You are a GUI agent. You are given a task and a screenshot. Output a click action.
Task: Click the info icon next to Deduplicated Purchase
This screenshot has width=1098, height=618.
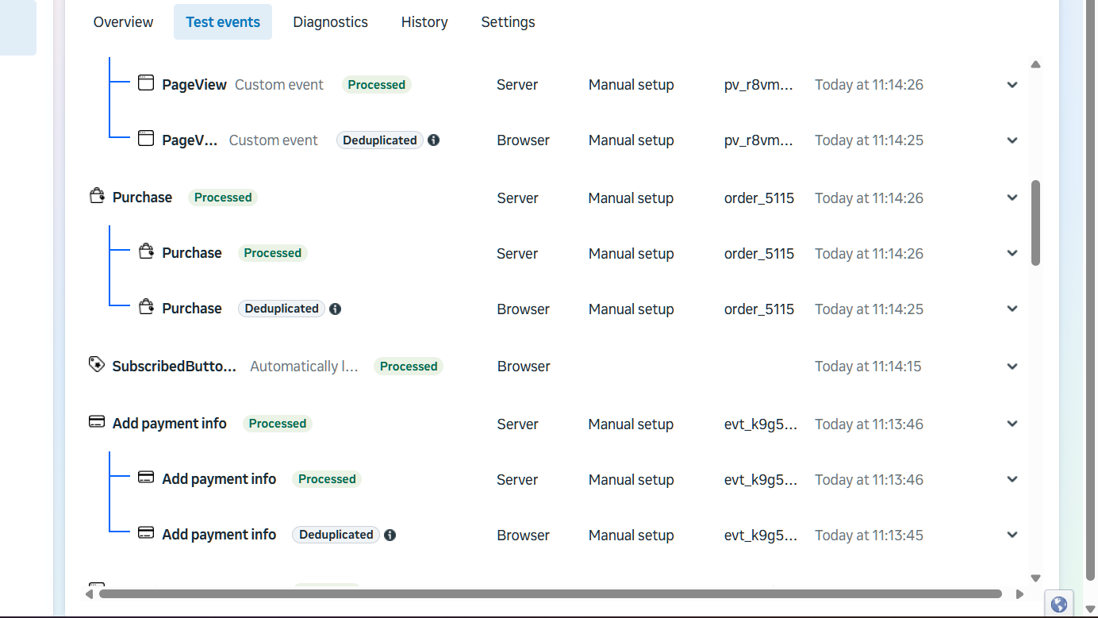coord(336,309)
